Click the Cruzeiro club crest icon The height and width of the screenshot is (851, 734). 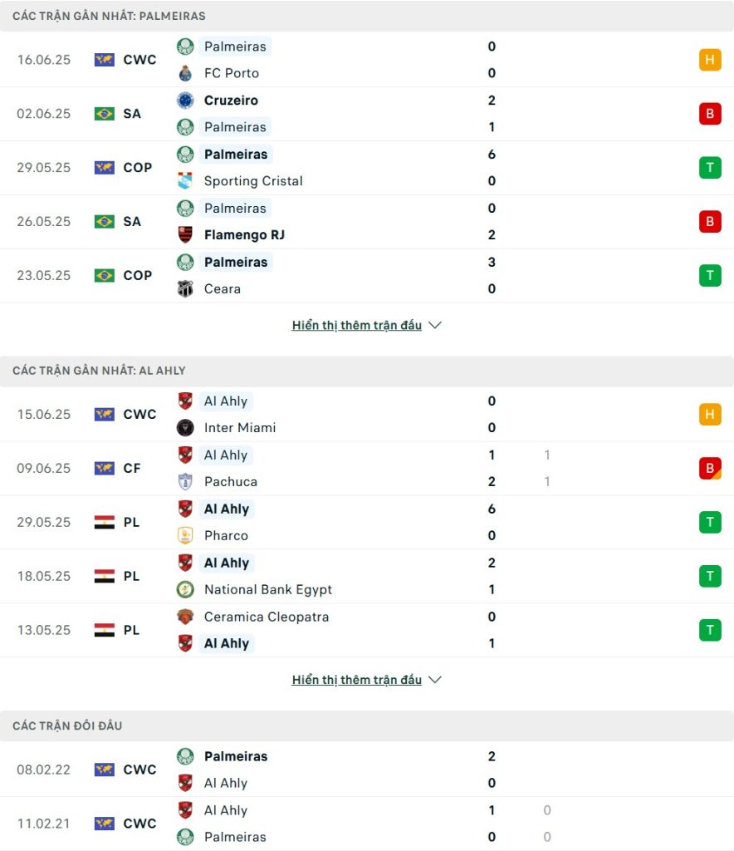coord(185,101)
